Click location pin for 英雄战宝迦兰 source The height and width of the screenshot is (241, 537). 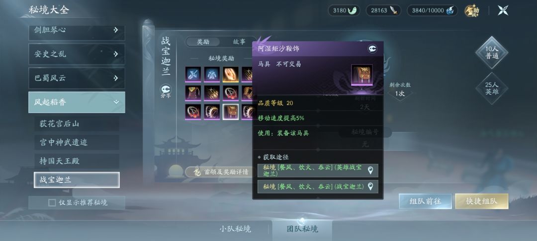tap(370, 171)
